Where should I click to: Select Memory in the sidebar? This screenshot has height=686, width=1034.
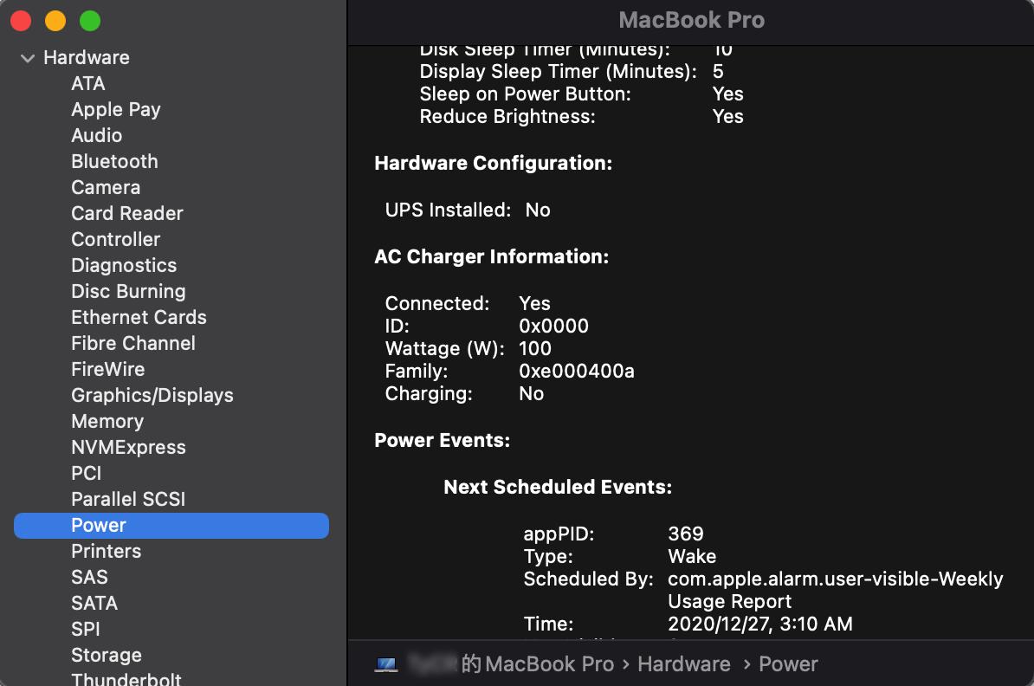[107, 422]
